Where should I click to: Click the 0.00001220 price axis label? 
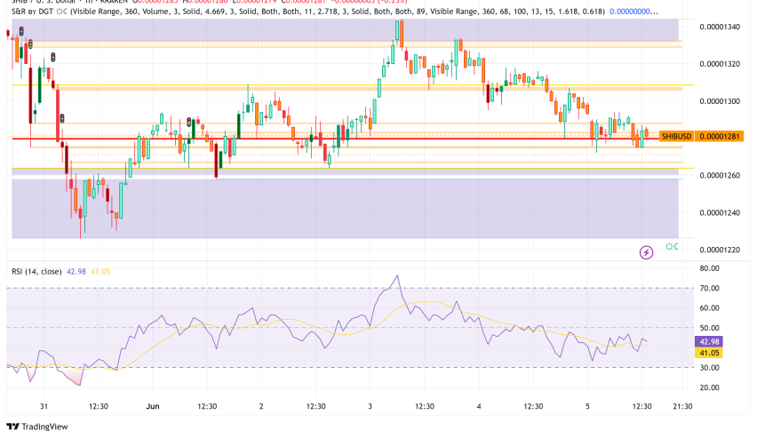pyautogui.click(x=720, y=250)
